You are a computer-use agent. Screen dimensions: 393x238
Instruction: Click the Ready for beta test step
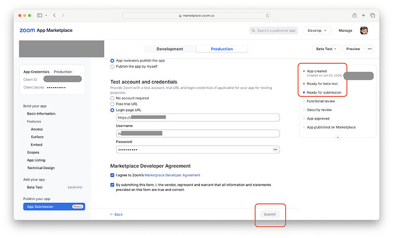click(322, 84)
